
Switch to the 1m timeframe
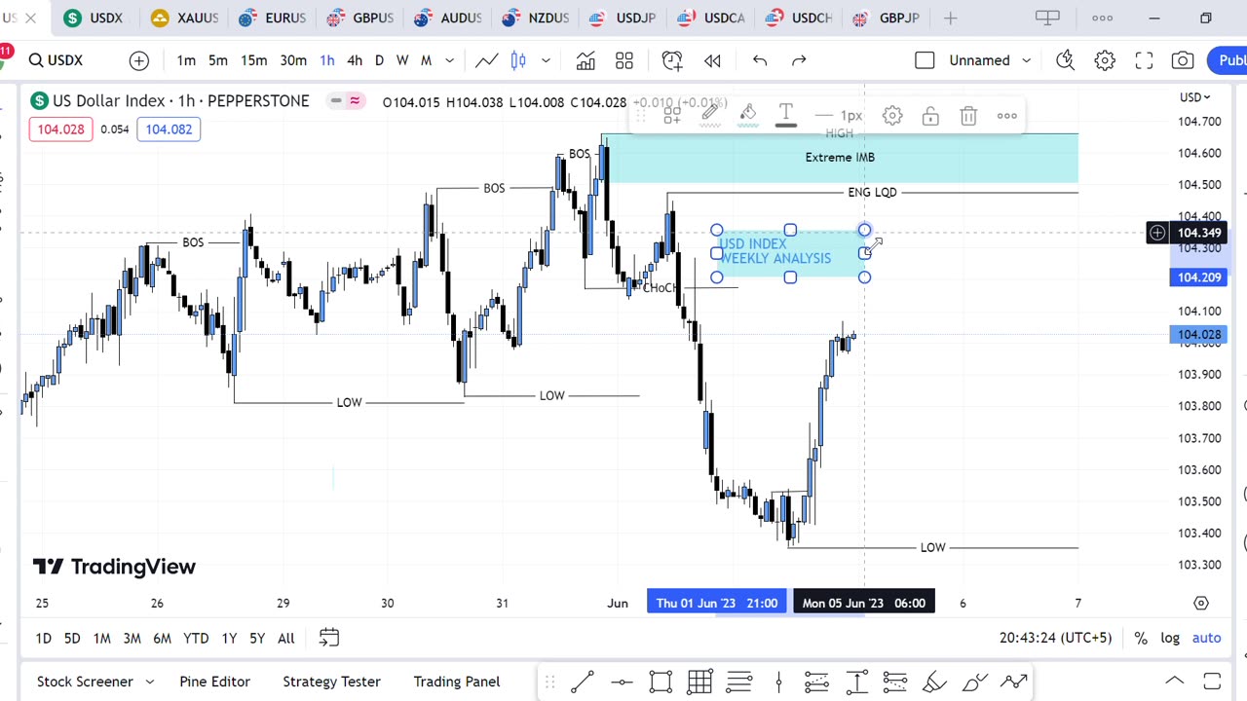coord(186,60)
